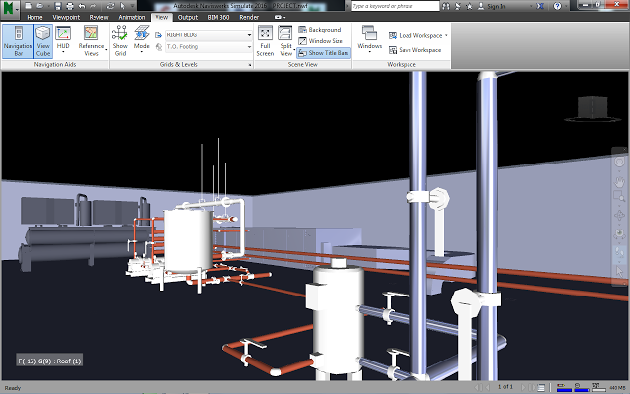Open the Window Size option

(x=320, y=41)
